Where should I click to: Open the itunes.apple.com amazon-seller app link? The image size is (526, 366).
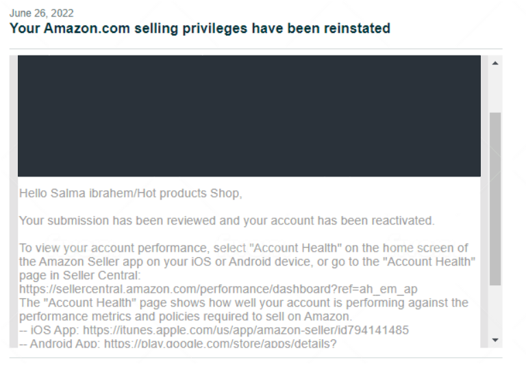tap(246, 330)
